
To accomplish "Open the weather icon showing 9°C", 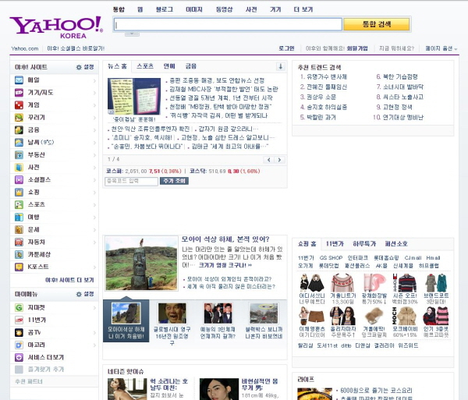I will pyautogui.click(x=19, y=142).
